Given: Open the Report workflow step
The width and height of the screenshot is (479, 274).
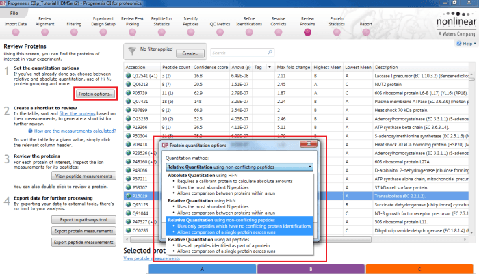Looking at the screenshot, I should point(365,32).
